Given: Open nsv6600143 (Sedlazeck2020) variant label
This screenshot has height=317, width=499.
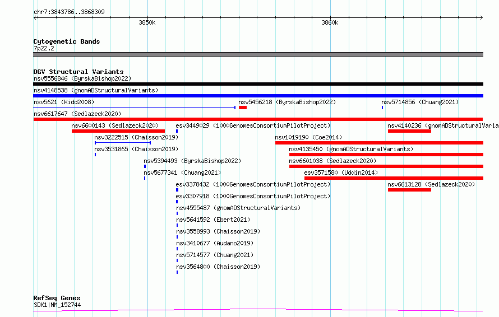Looking at the screenshot, I should pos(115,125).
